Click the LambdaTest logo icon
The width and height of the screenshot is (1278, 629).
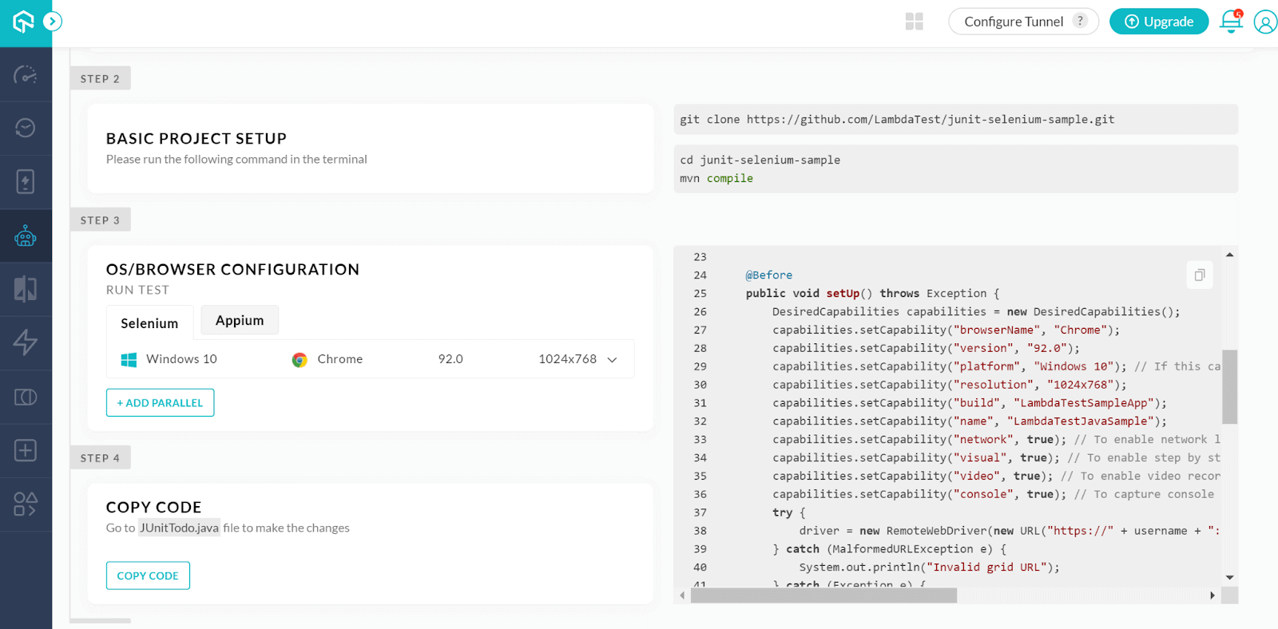(23, 22)
